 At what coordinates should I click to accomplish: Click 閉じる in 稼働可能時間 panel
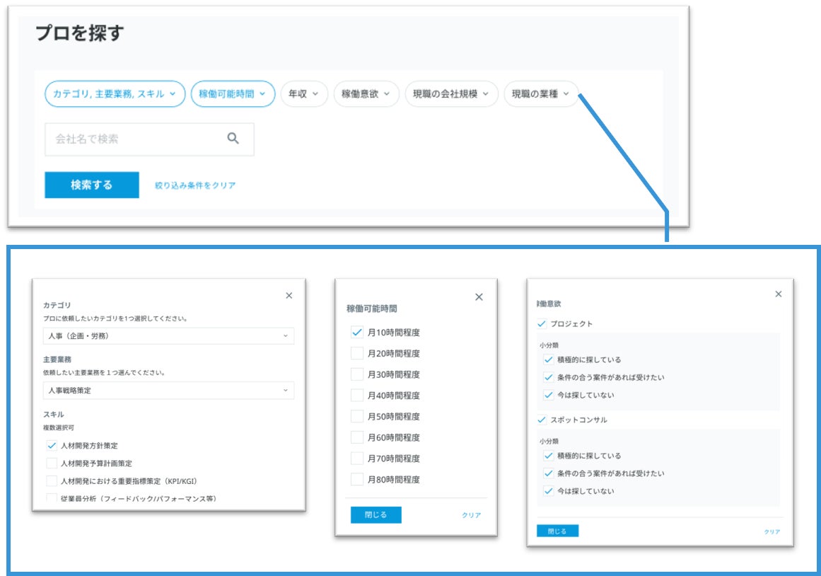click(376, 514)
